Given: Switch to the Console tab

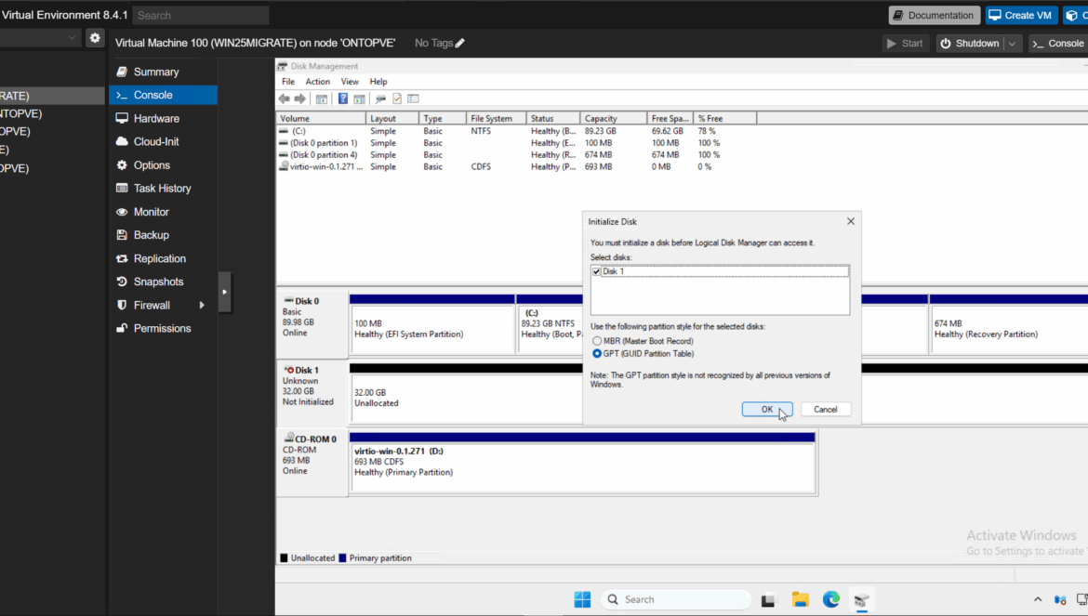Looking at the screenshot, I should point(163,95).
